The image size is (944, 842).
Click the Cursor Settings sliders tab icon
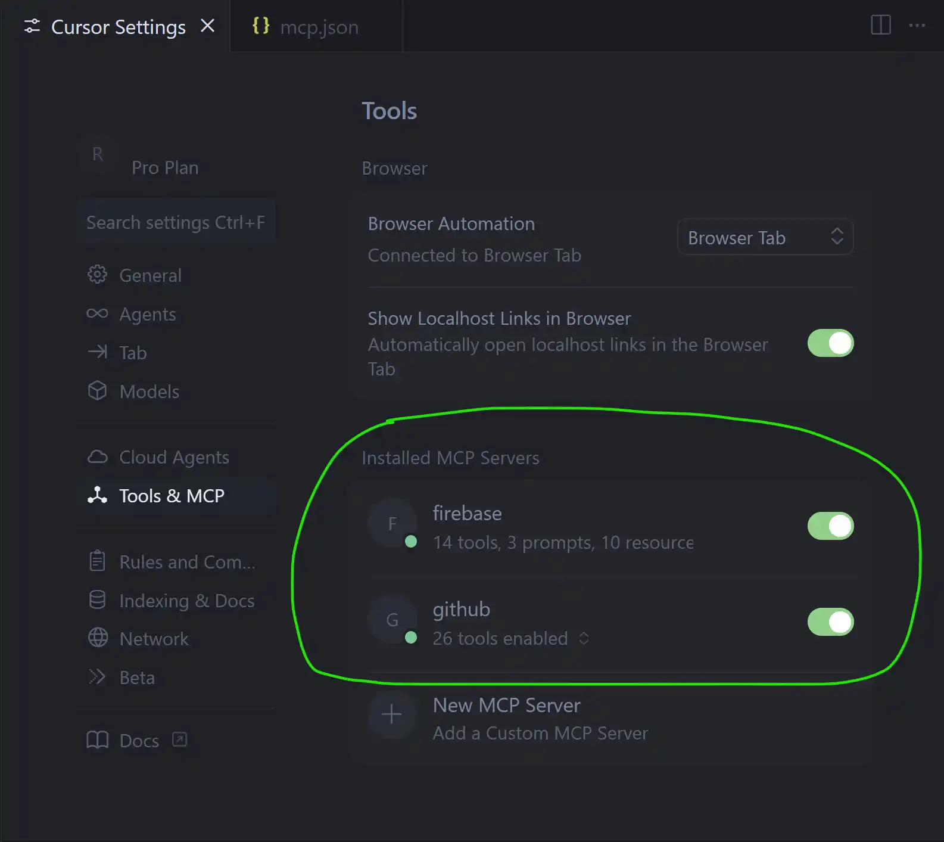[32, 26]
